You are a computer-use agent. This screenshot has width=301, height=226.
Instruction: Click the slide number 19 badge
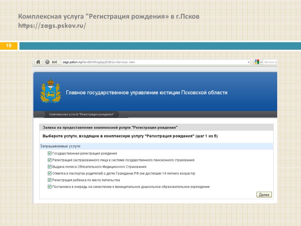(9, 46)
